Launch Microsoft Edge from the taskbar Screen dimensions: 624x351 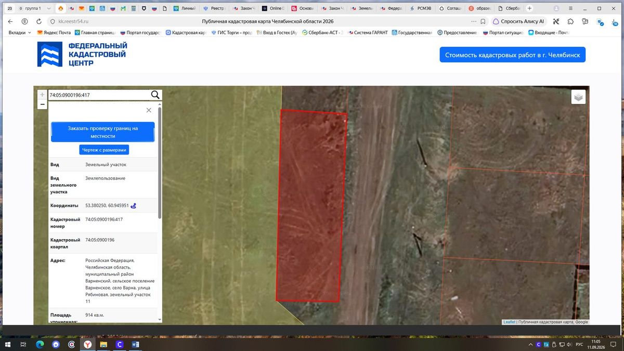click(40, 344)
